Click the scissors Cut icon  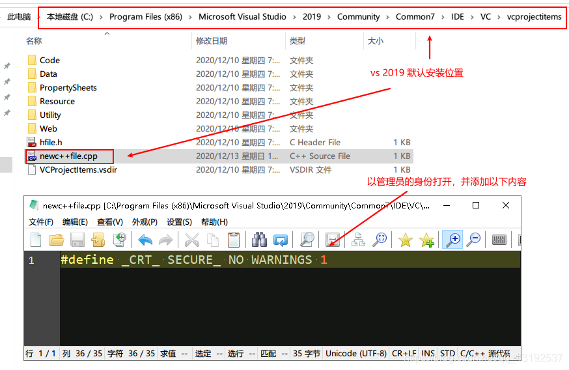[x=191, y=240]
